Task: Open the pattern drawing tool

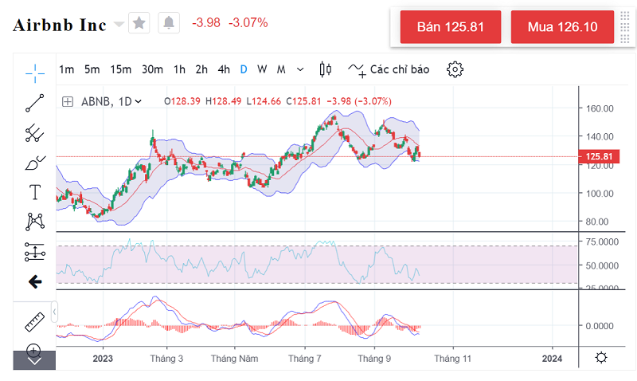Action: [34, 221]
